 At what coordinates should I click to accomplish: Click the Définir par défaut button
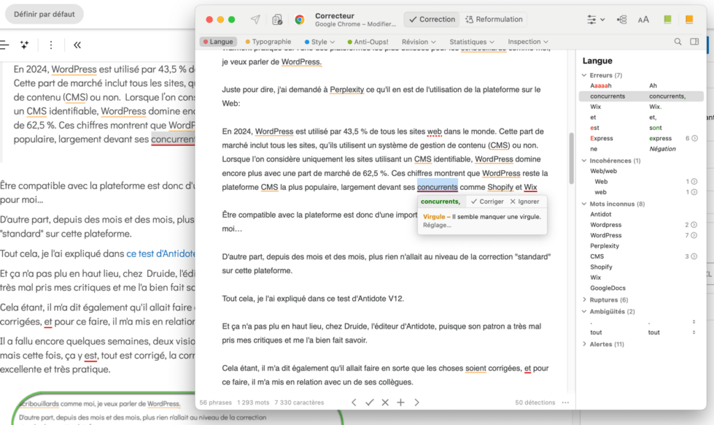pyautogui.click(x=44, y=14)
